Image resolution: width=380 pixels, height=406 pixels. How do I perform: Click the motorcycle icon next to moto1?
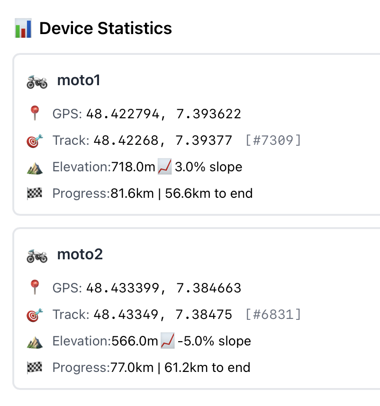coord(37,82)
